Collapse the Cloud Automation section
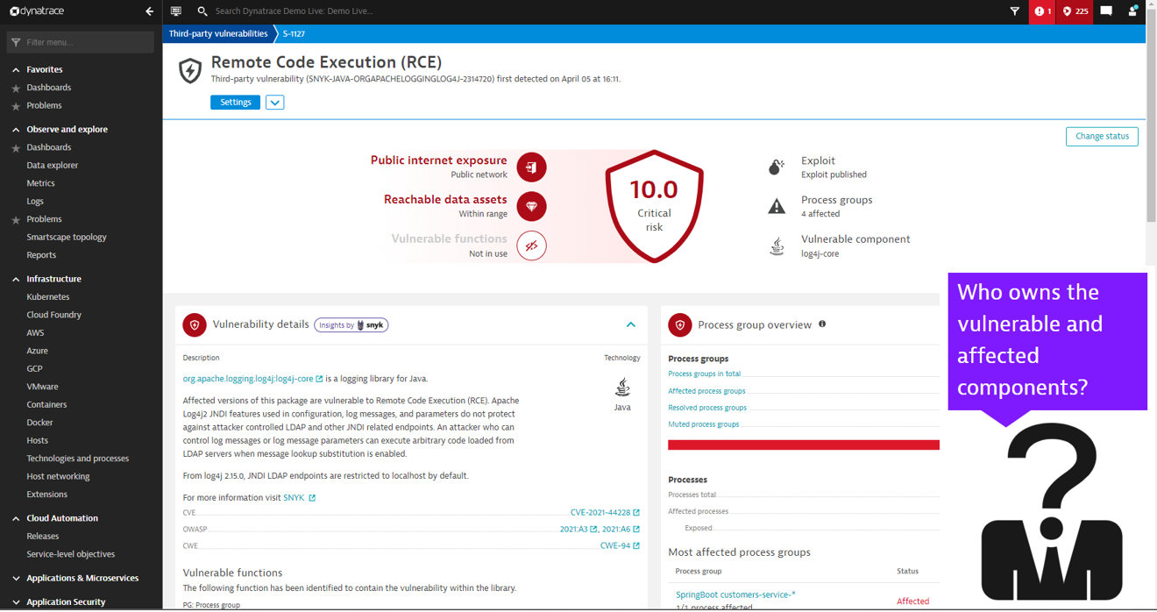This screenshot has width=1157, height=612. pos(16,518)
